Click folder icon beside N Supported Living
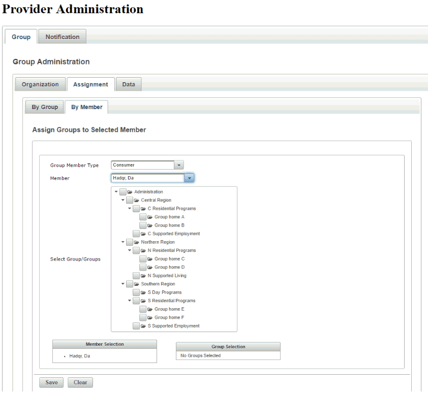The height and width of the screenshot is (393, 428). pos(143,276)
